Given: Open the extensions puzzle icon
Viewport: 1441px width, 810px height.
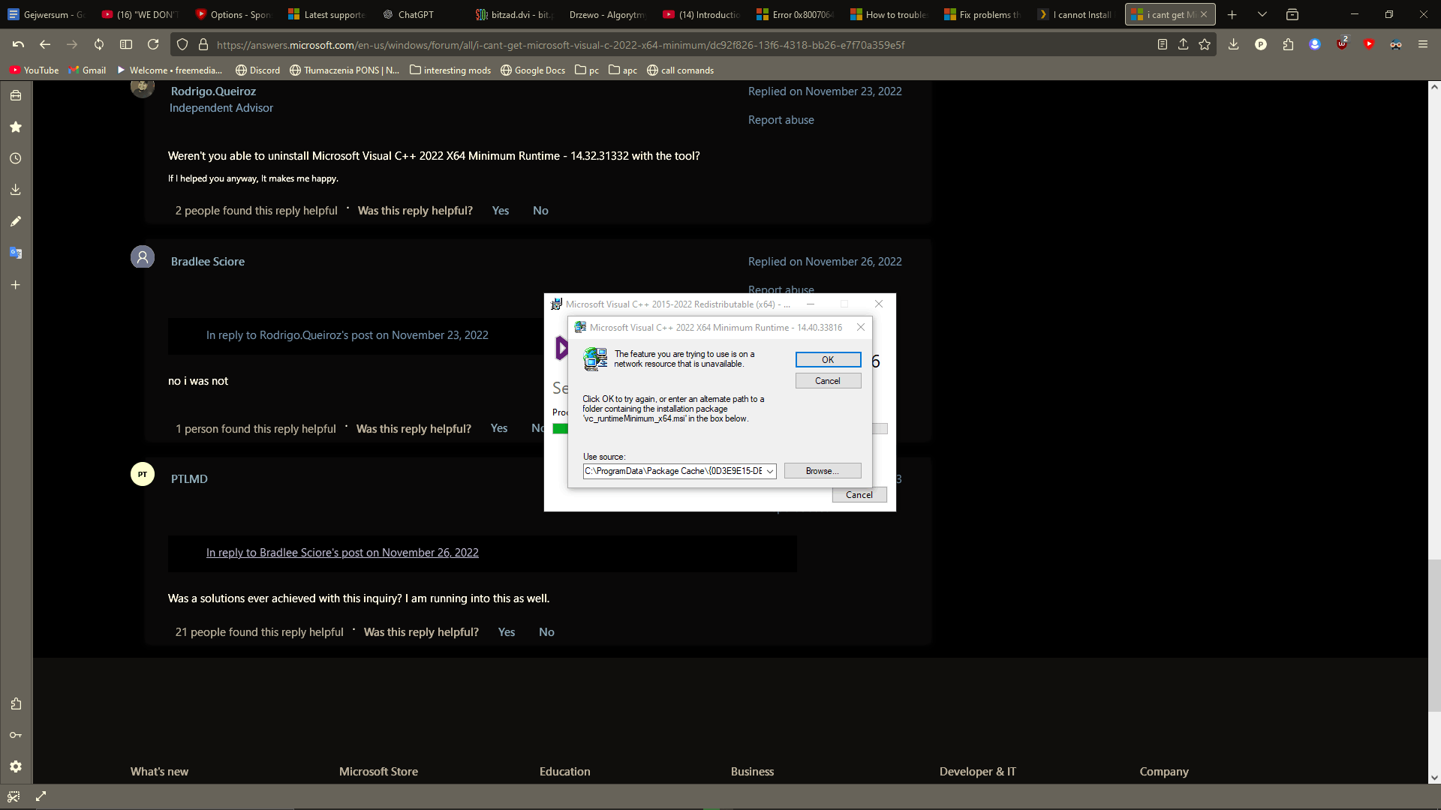Looking at the screenshot, I should coord(1288,45).
